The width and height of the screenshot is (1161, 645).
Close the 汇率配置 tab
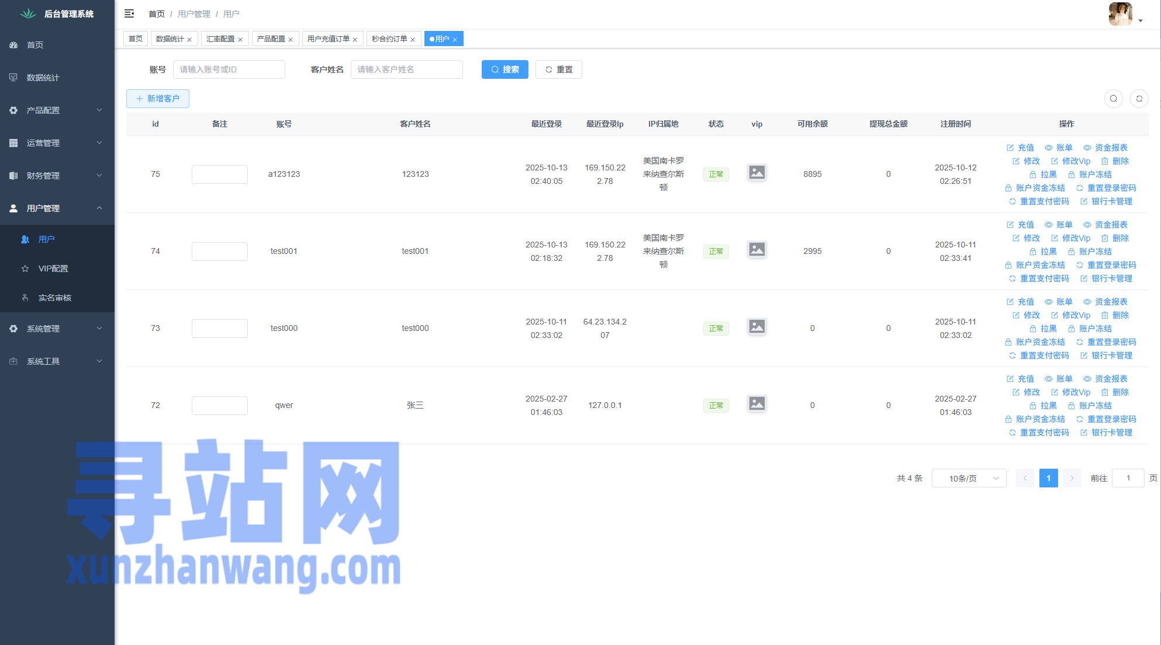coord(240,40)
